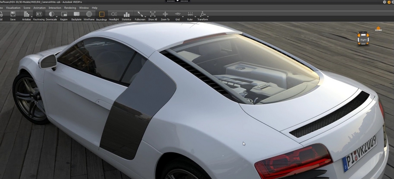This screenshot has width=394, height=179.
Task: Open the Rendering menu
Action: 70,8
